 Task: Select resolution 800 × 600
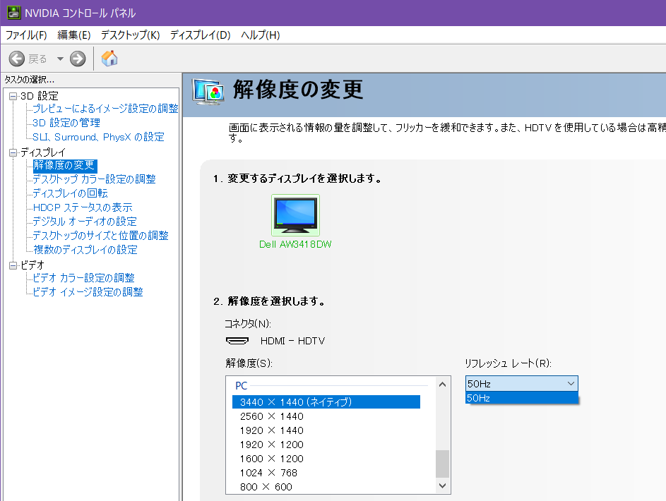[x=266, y=487]
